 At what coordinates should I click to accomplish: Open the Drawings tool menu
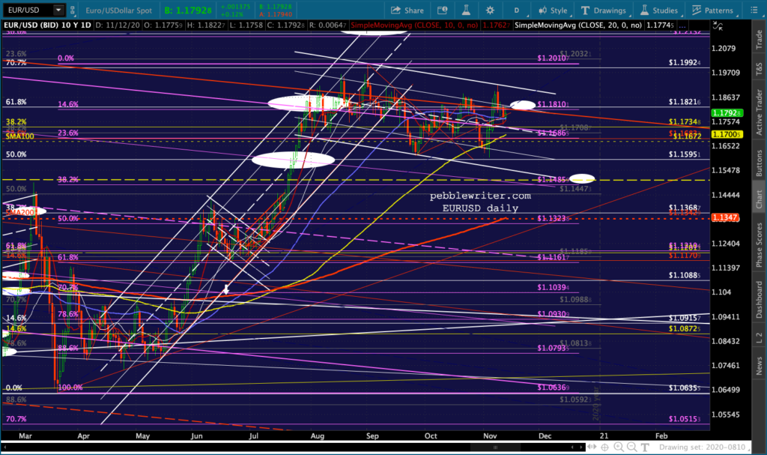click(x=604, y=10)
